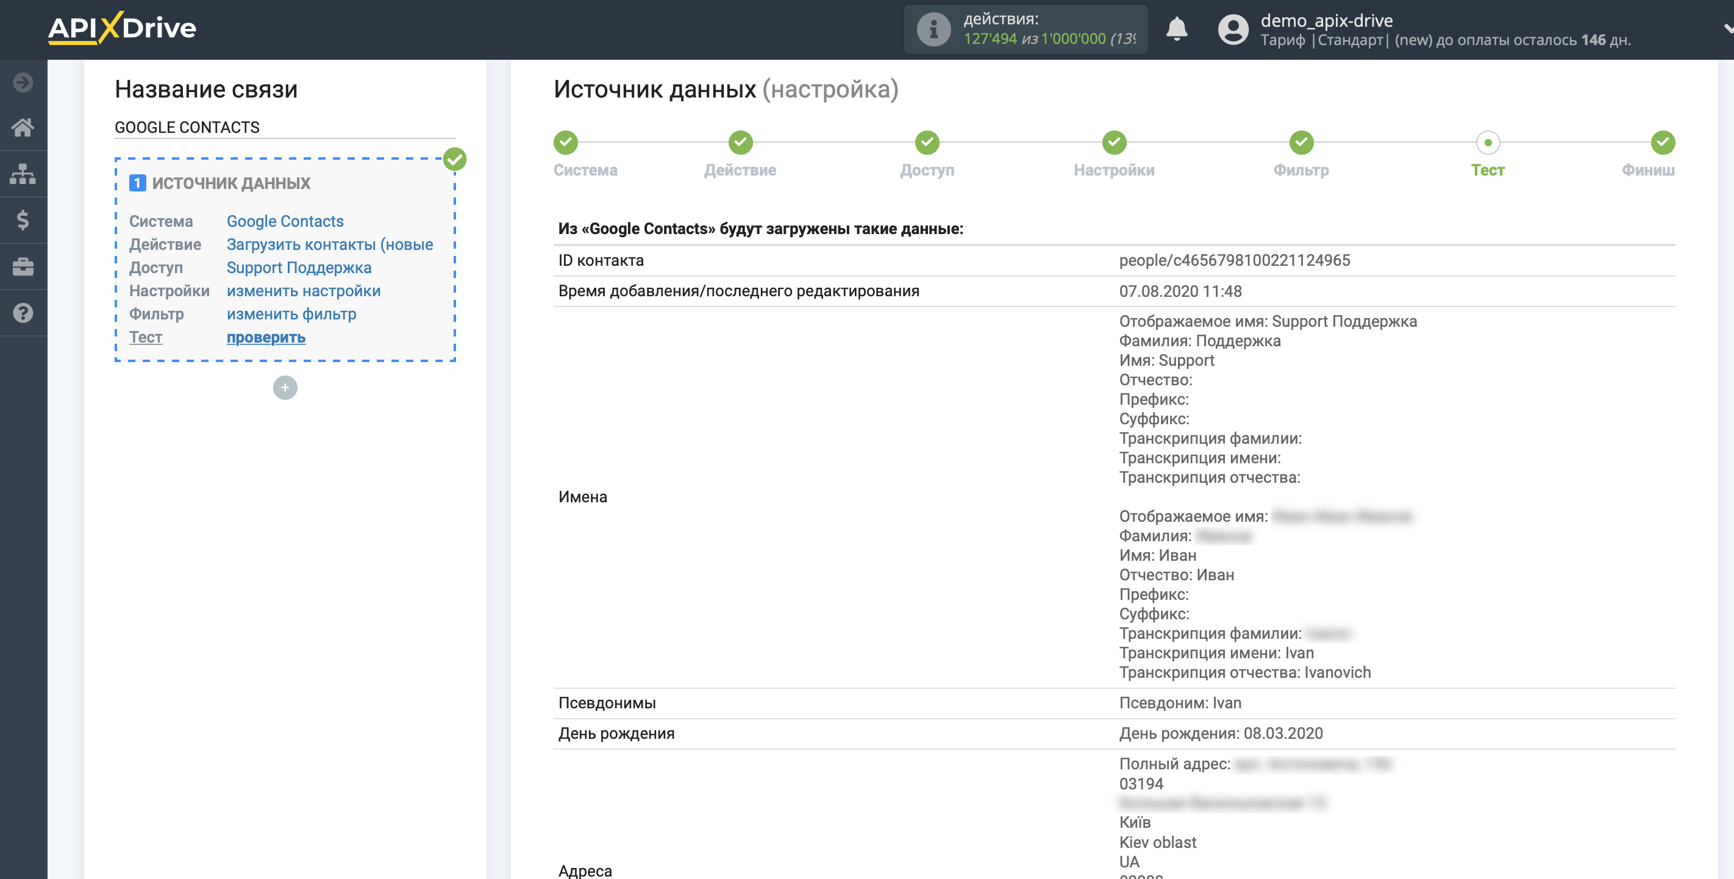Add a new block with plus button
The width and height of the screenshot is (1734, 879).
tap(285, 388)
